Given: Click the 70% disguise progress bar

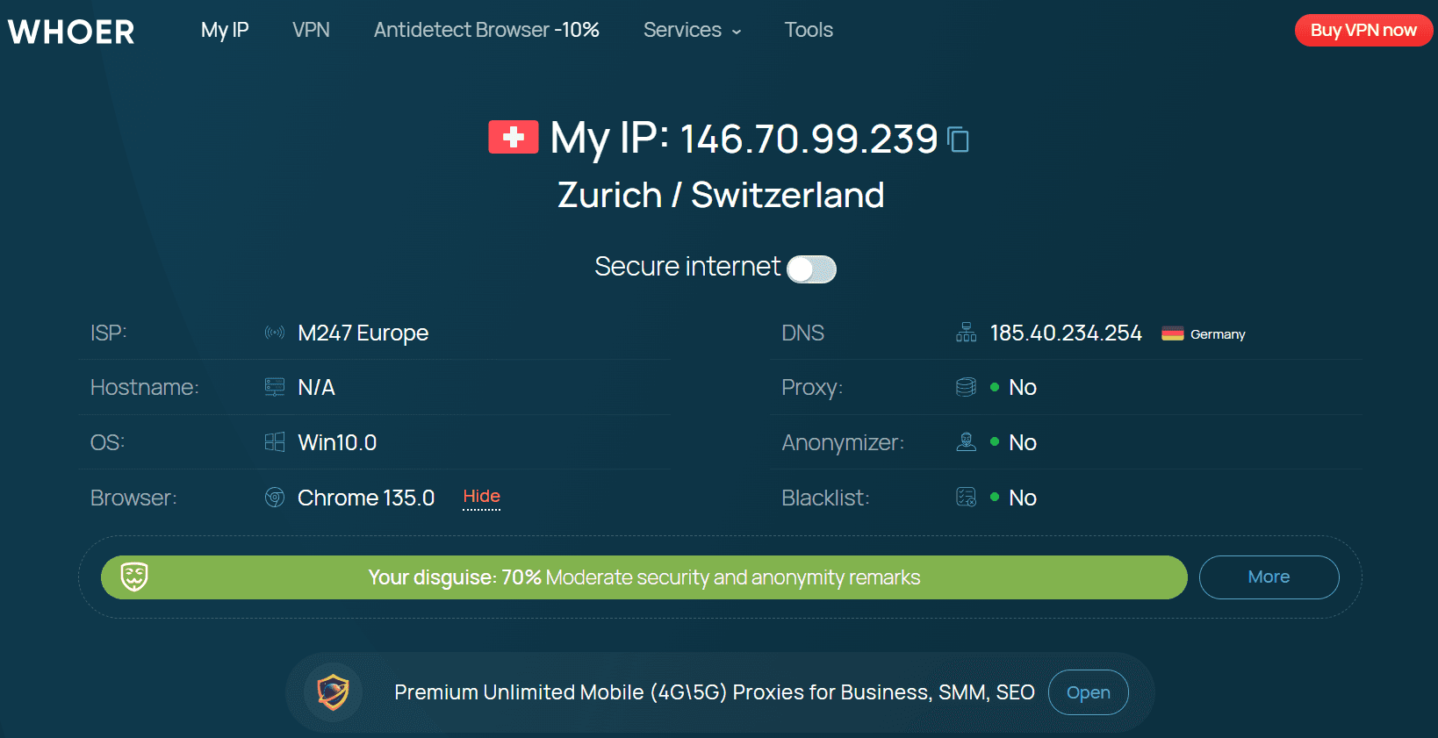Looking at the screenshot, I should click(644, 577).
